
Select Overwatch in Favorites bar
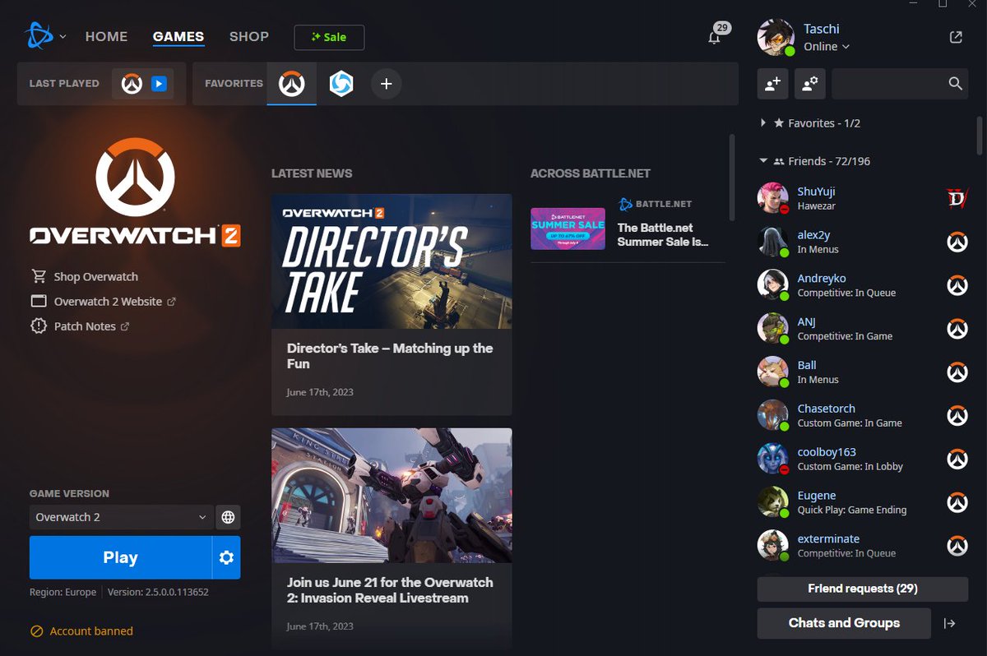pos(292,84)
